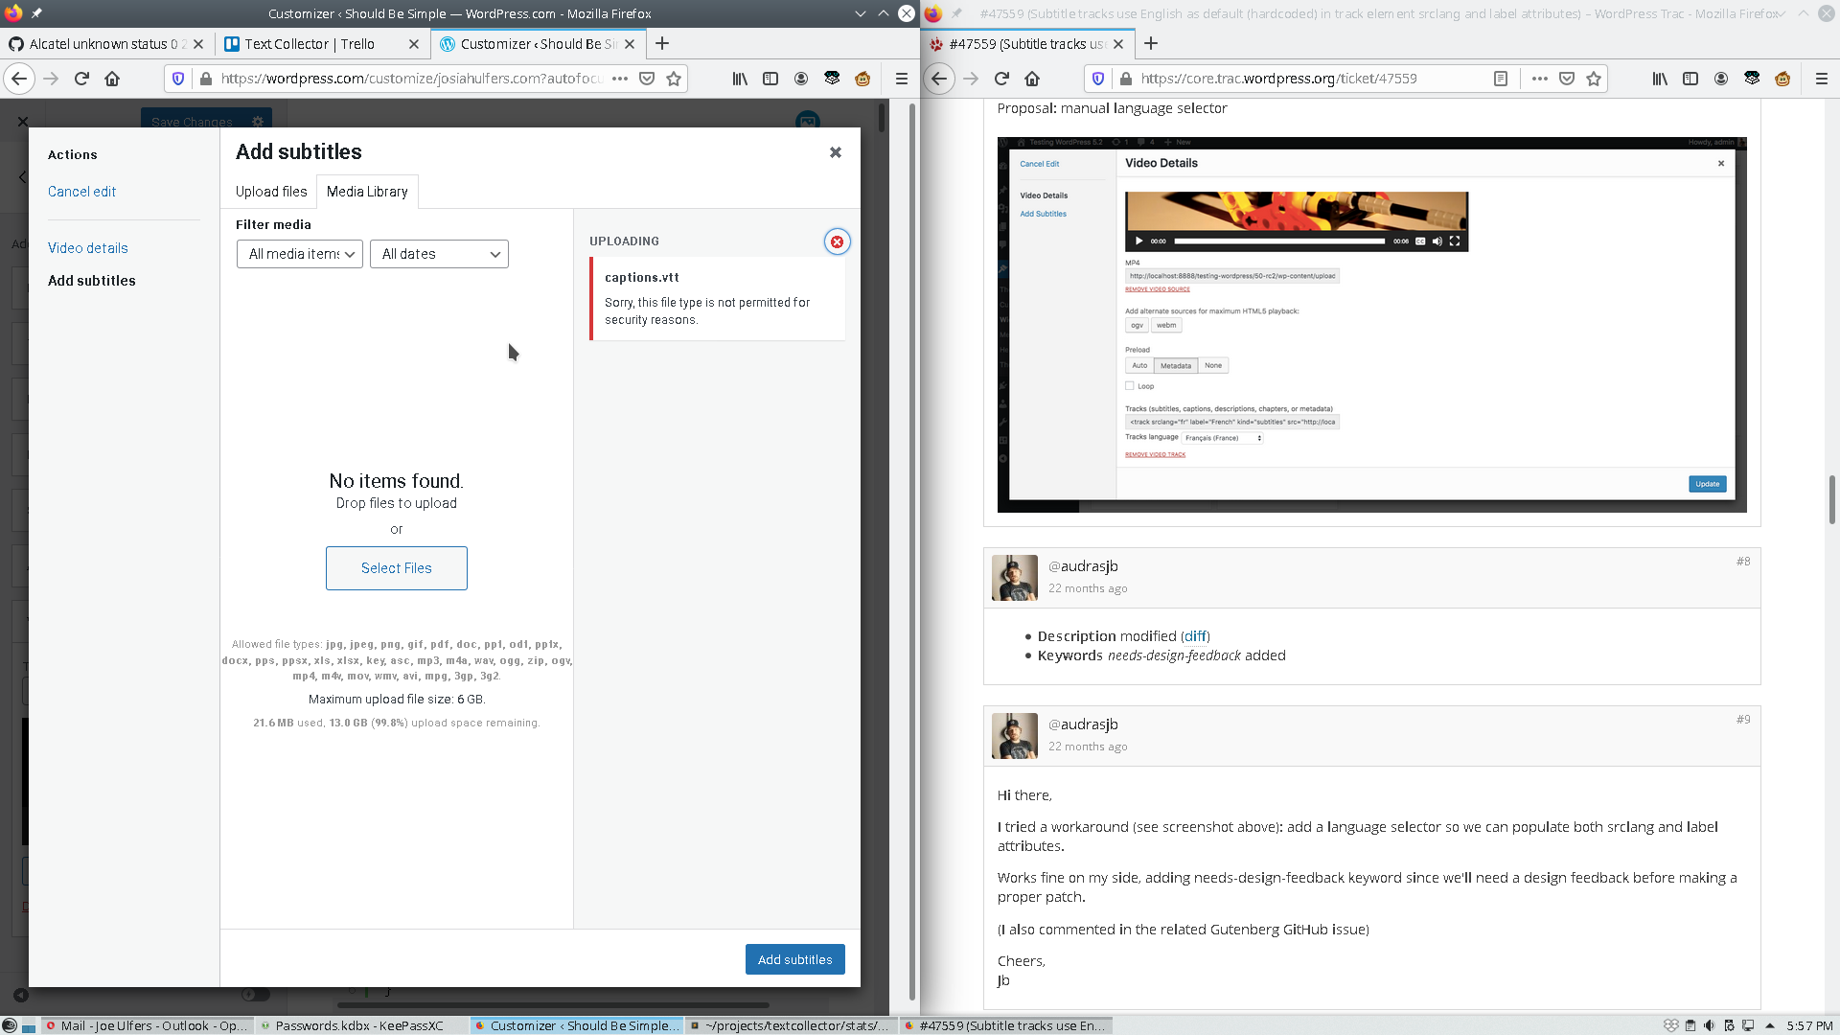Open Video Details screenshot in ticket

tap(1371, 325)
